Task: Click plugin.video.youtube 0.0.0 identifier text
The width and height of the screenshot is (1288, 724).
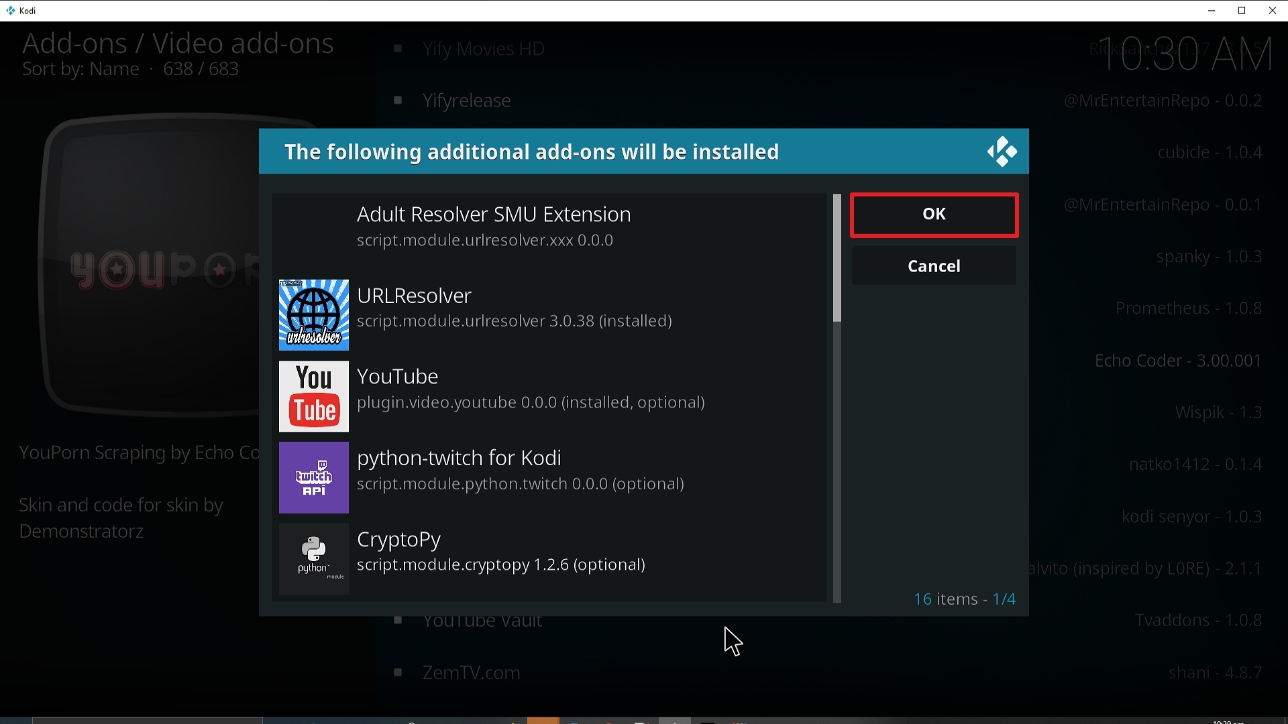Action: pyautogui.click(x=457, y=402)
